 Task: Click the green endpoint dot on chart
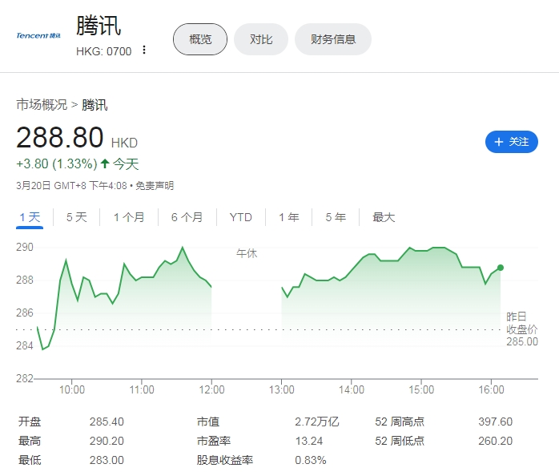tap(501, 268)
